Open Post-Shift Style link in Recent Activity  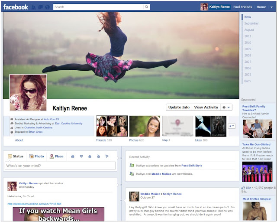192,166
